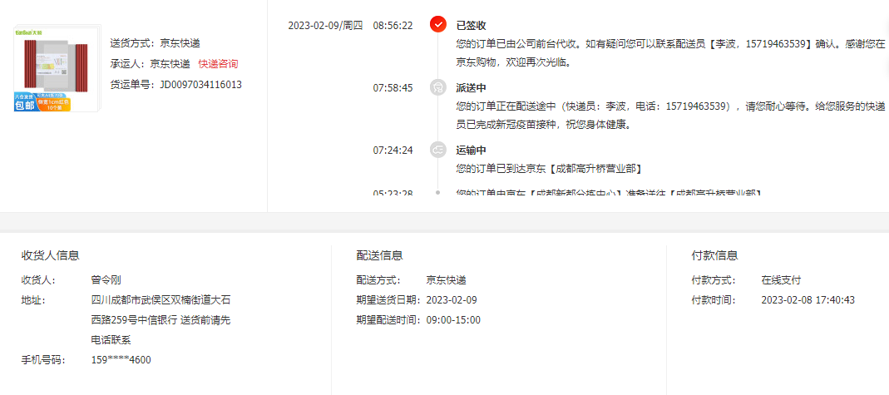This screenshot has height=395, width=889.
Task: Open the 快递咨询 courier inquiry link
Action: point(218,64)
